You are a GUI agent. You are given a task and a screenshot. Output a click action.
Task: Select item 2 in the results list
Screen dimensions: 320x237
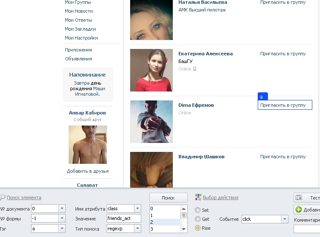click(x=165, y=222)
